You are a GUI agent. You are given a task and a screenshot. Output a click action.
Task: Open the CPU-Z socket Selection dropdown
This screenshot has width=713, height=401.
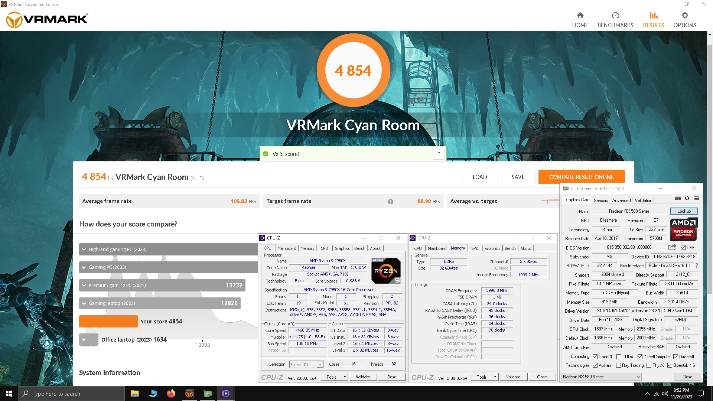point(306,365)
